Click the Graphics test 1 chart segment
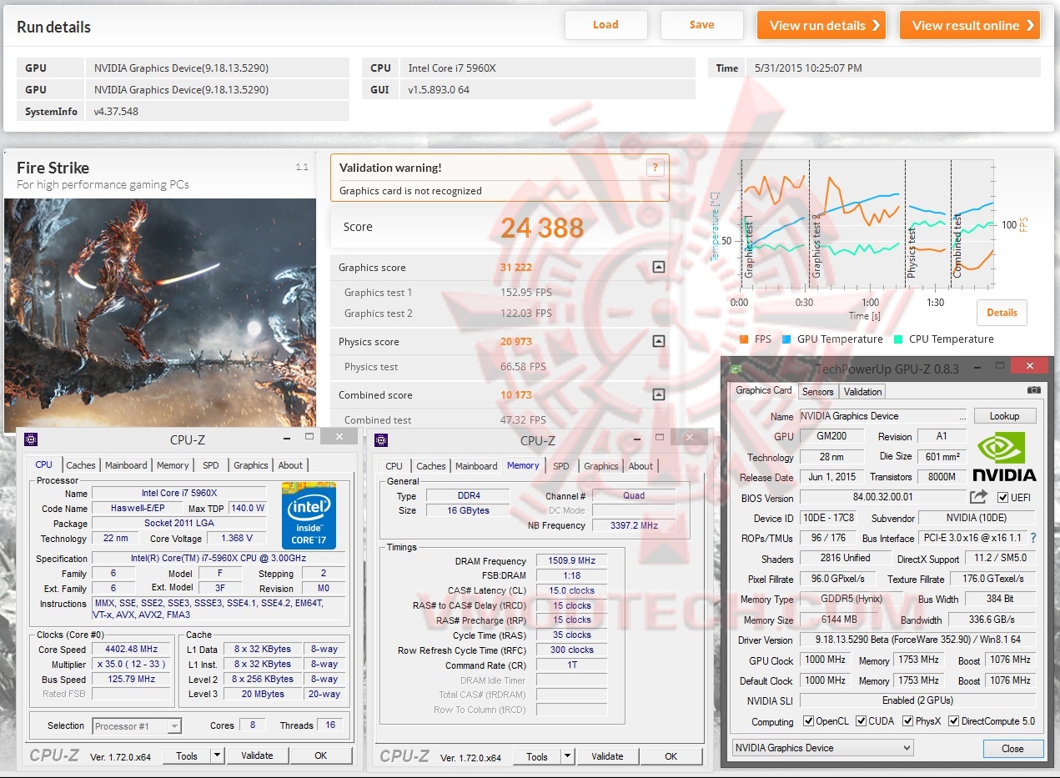Screen dimensions: 1060x778 (x=774, y=223)
